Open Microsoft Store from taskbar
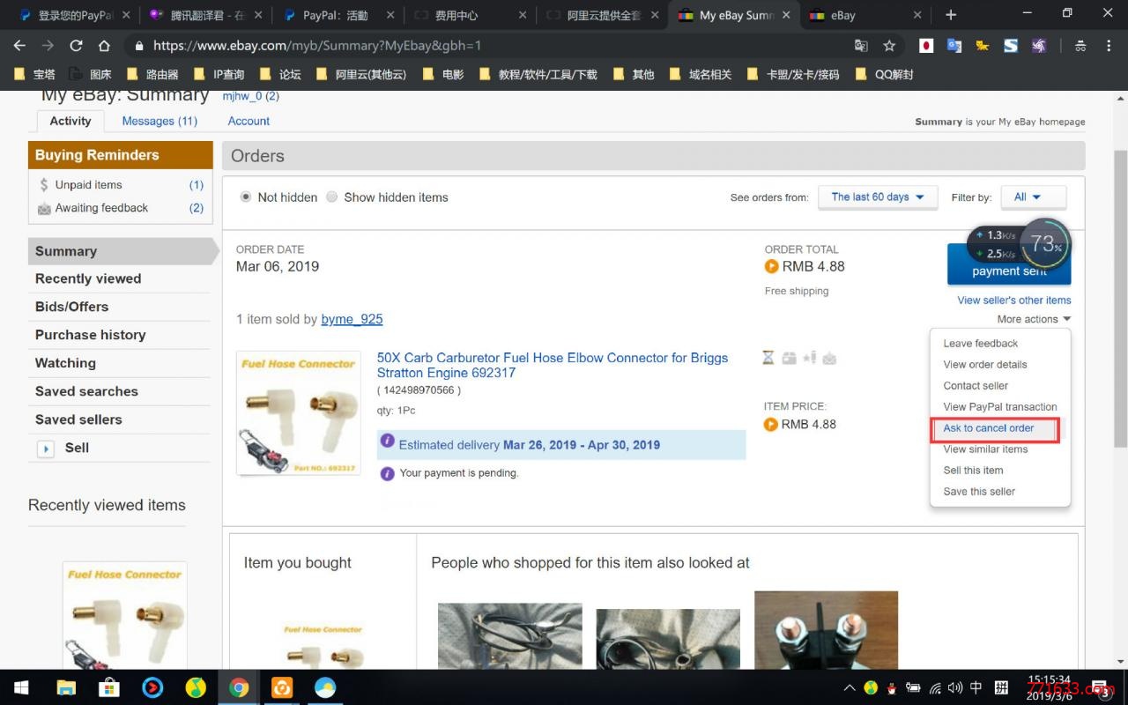 [x=109, y=687]
